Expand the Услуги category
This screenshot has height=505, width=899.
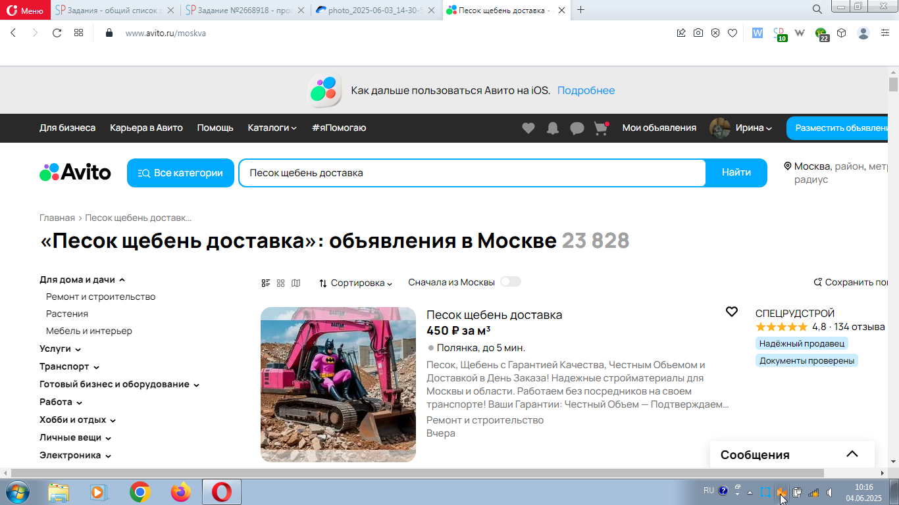(x=61, y=349)
